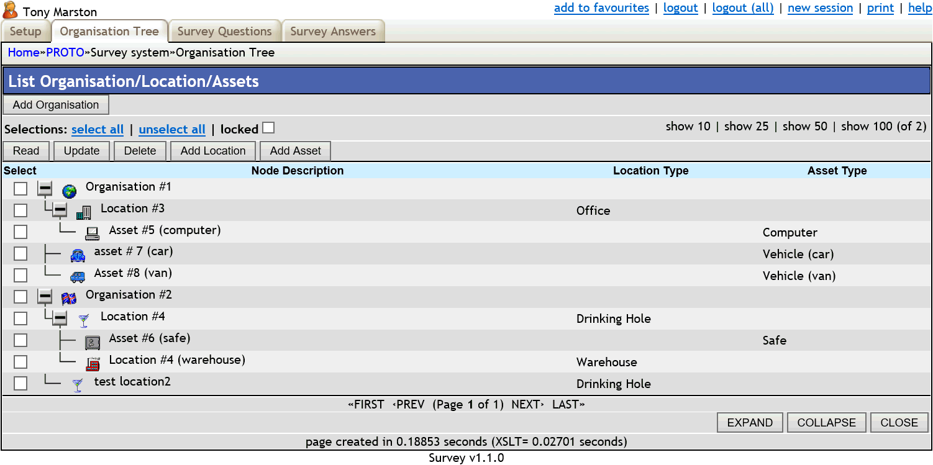Click the computer icon for Asset #5
This screenshot has width=933, height=465.
tap(93, 232)
